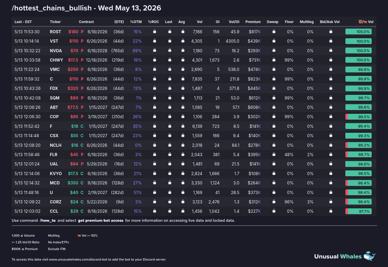The width and height of the screenshot is (388, 267).
Task: Click the CHWY ticker cell
Action: pyautogui.click(x=56, y=60)
